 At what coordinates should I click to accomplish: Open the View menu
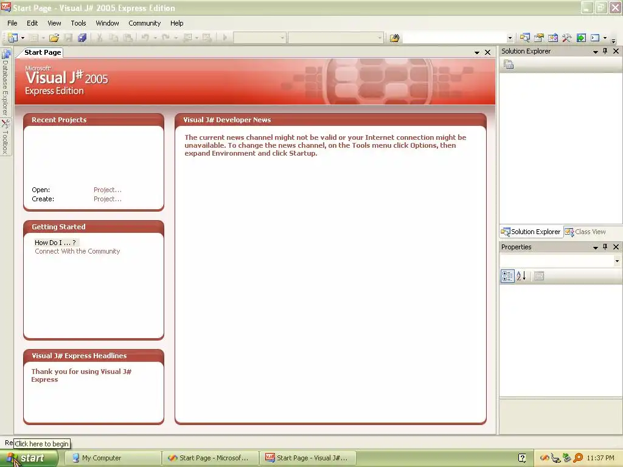click(x=54, y=23)
